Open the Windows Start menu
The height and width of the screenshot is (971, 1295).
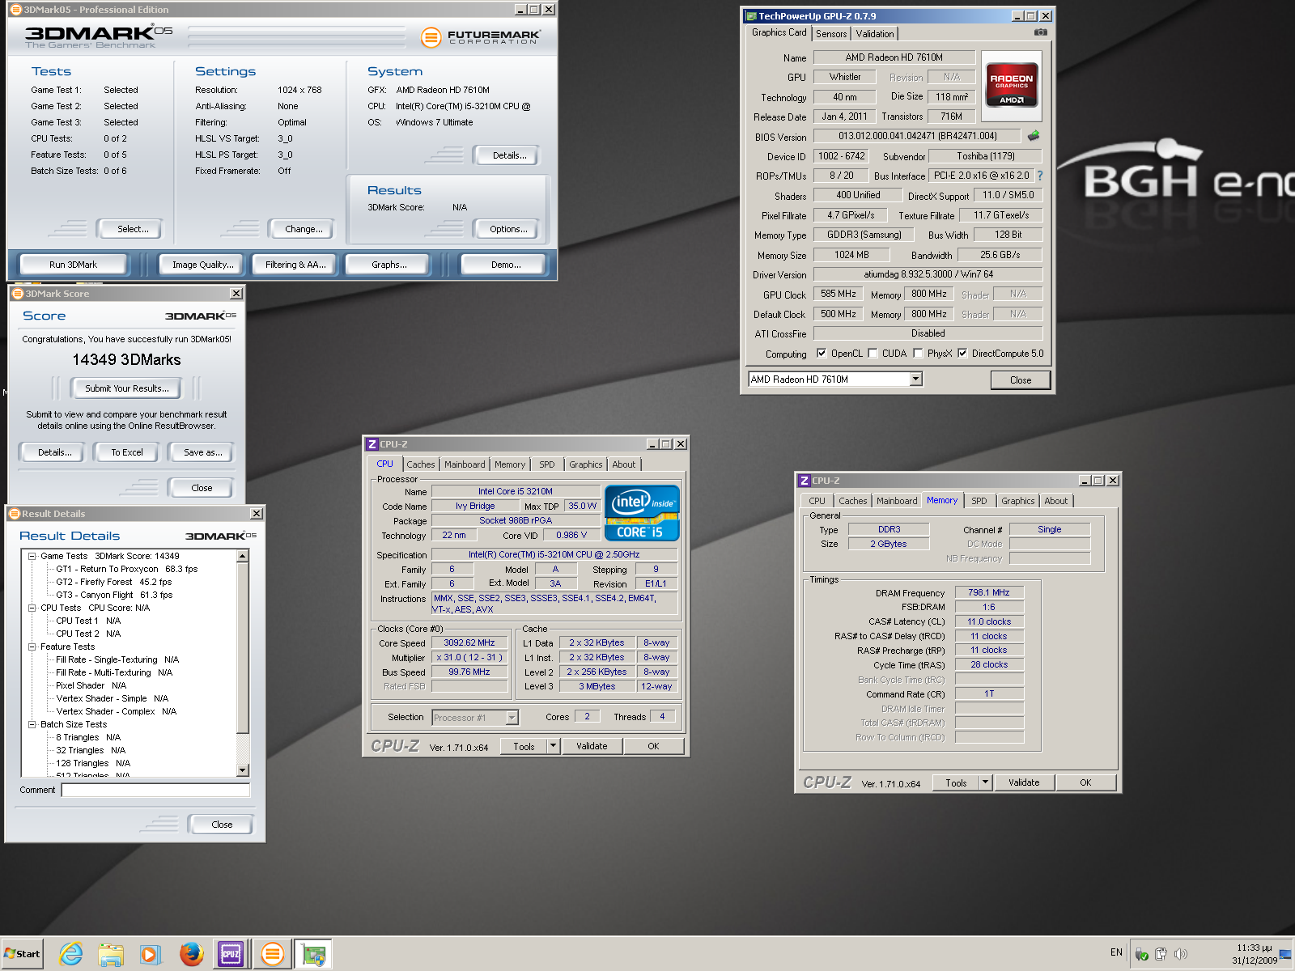click(22, 954)
